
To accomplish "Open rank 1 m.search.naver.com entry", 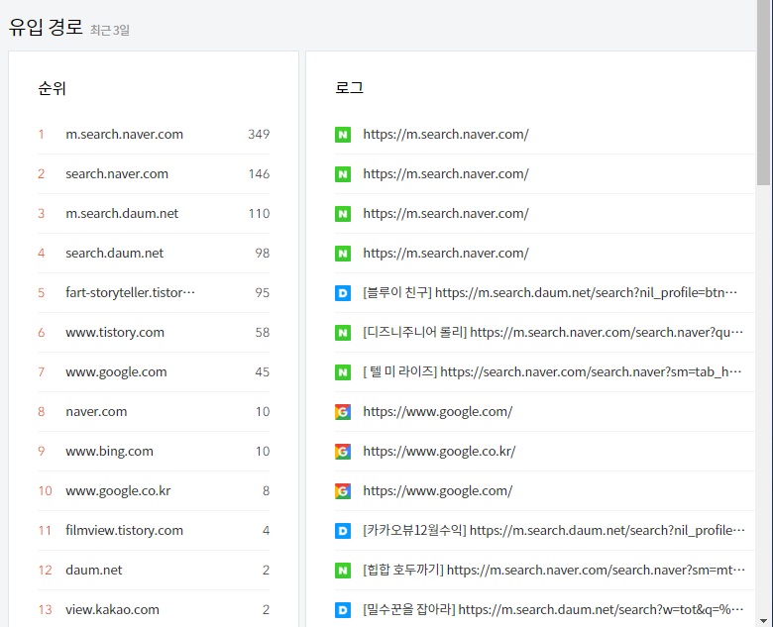I will pyautogui.click(x=154, y=134).
